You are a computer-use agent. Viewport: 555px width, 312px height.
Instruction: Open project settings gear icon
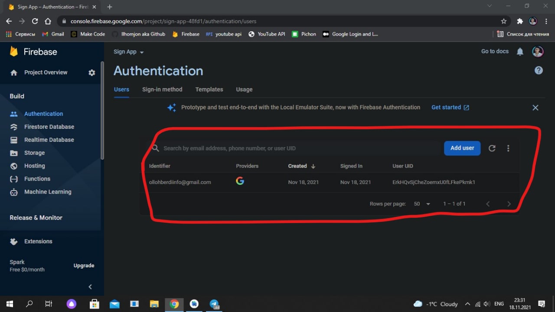(91, 73)
